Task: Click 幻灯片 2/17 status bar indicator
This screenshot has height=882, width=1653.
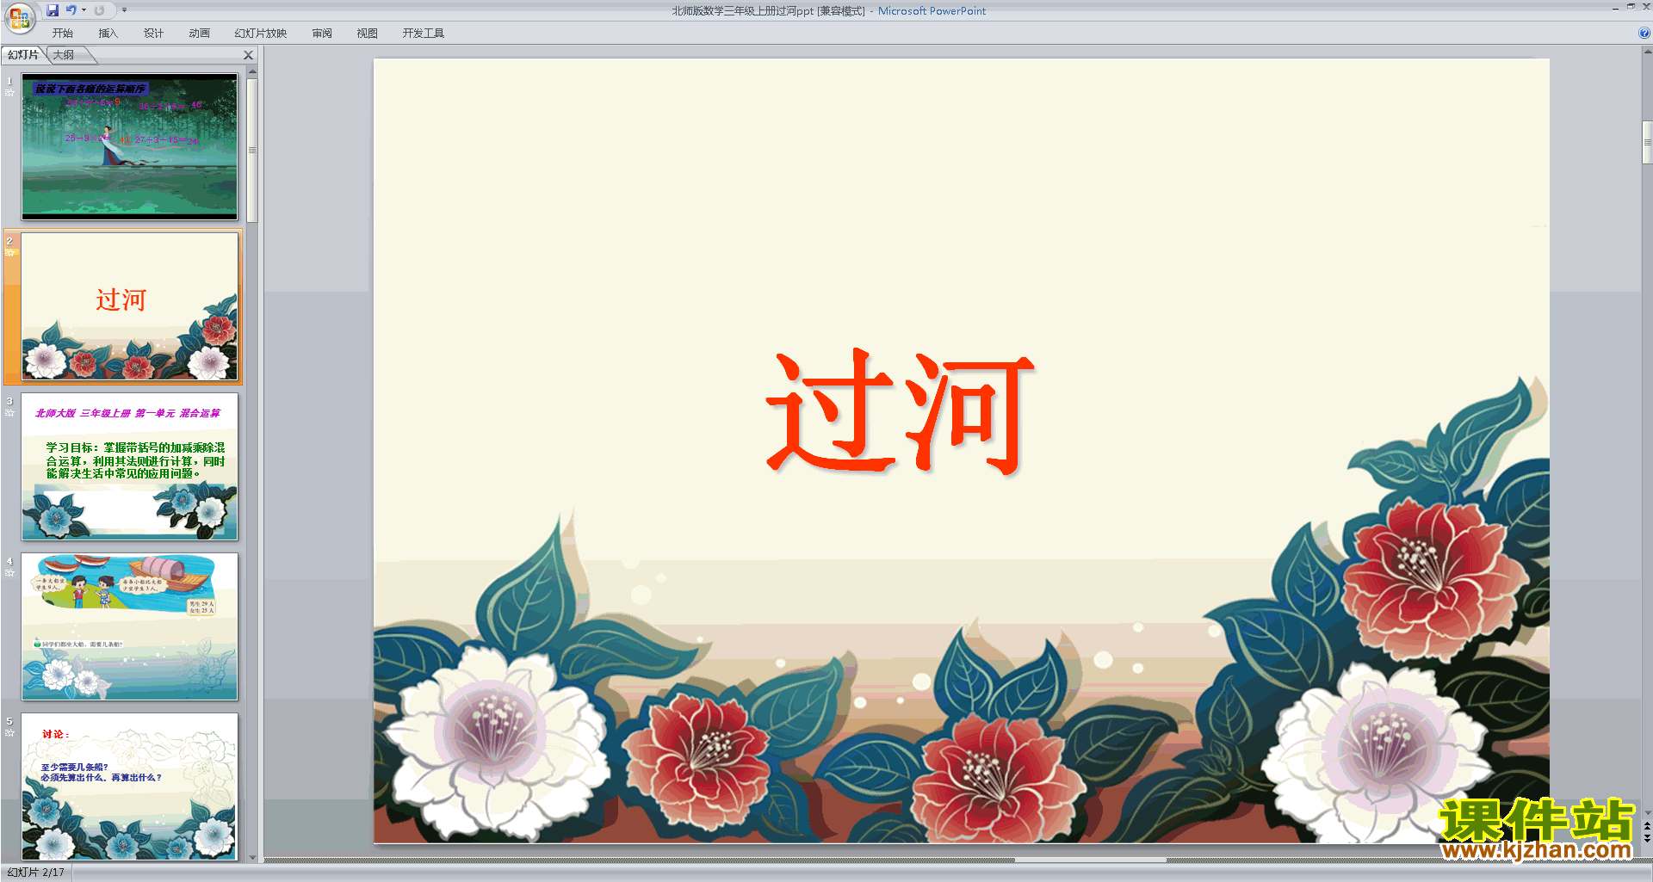Action: click(x=35, y=873)
